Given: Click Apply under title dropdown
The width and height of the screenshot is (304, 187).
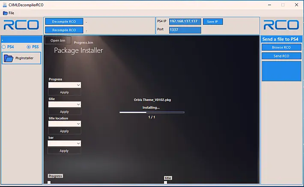Looking at the screenshot, I should (x=64, y=112).
